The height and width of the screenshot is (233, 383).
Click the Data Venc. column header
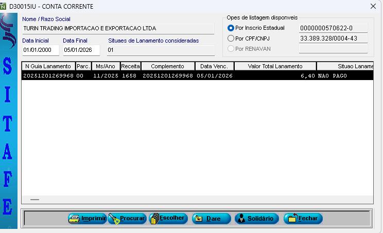click(214, 66)
